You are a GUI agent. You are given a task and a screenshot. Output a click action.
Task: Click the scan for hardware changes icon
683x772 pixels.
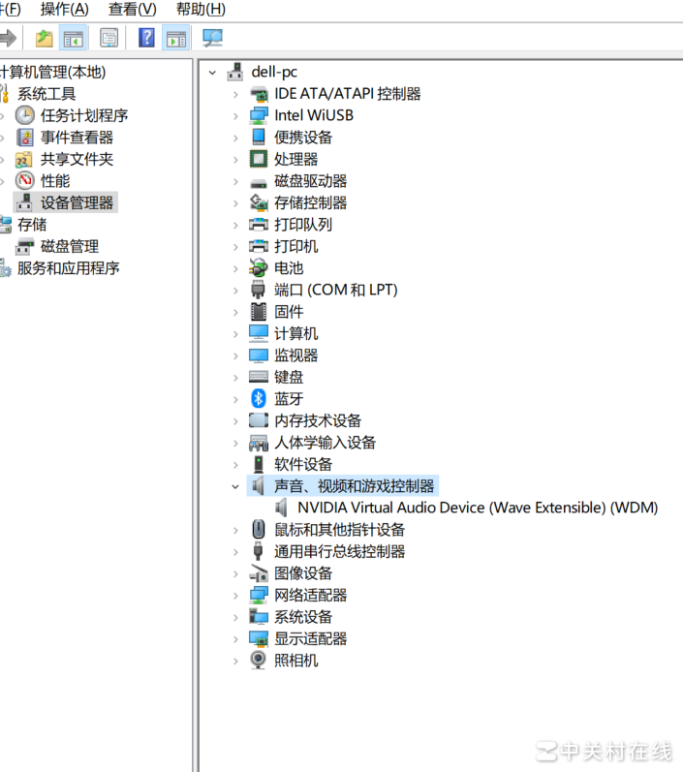213,38
